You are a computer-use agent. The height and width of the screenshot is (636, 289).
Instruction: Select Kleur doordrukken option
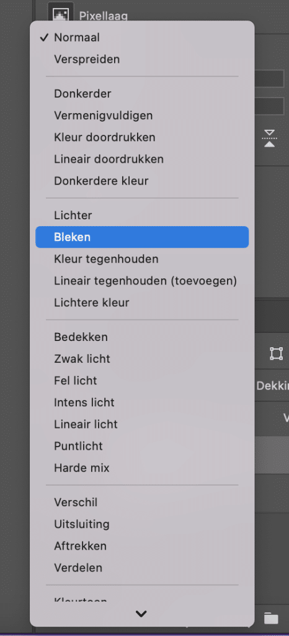(142, 137)
